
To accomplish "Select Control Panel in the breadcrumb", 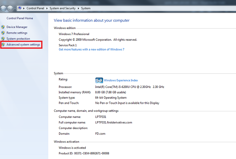I will 35,8.
